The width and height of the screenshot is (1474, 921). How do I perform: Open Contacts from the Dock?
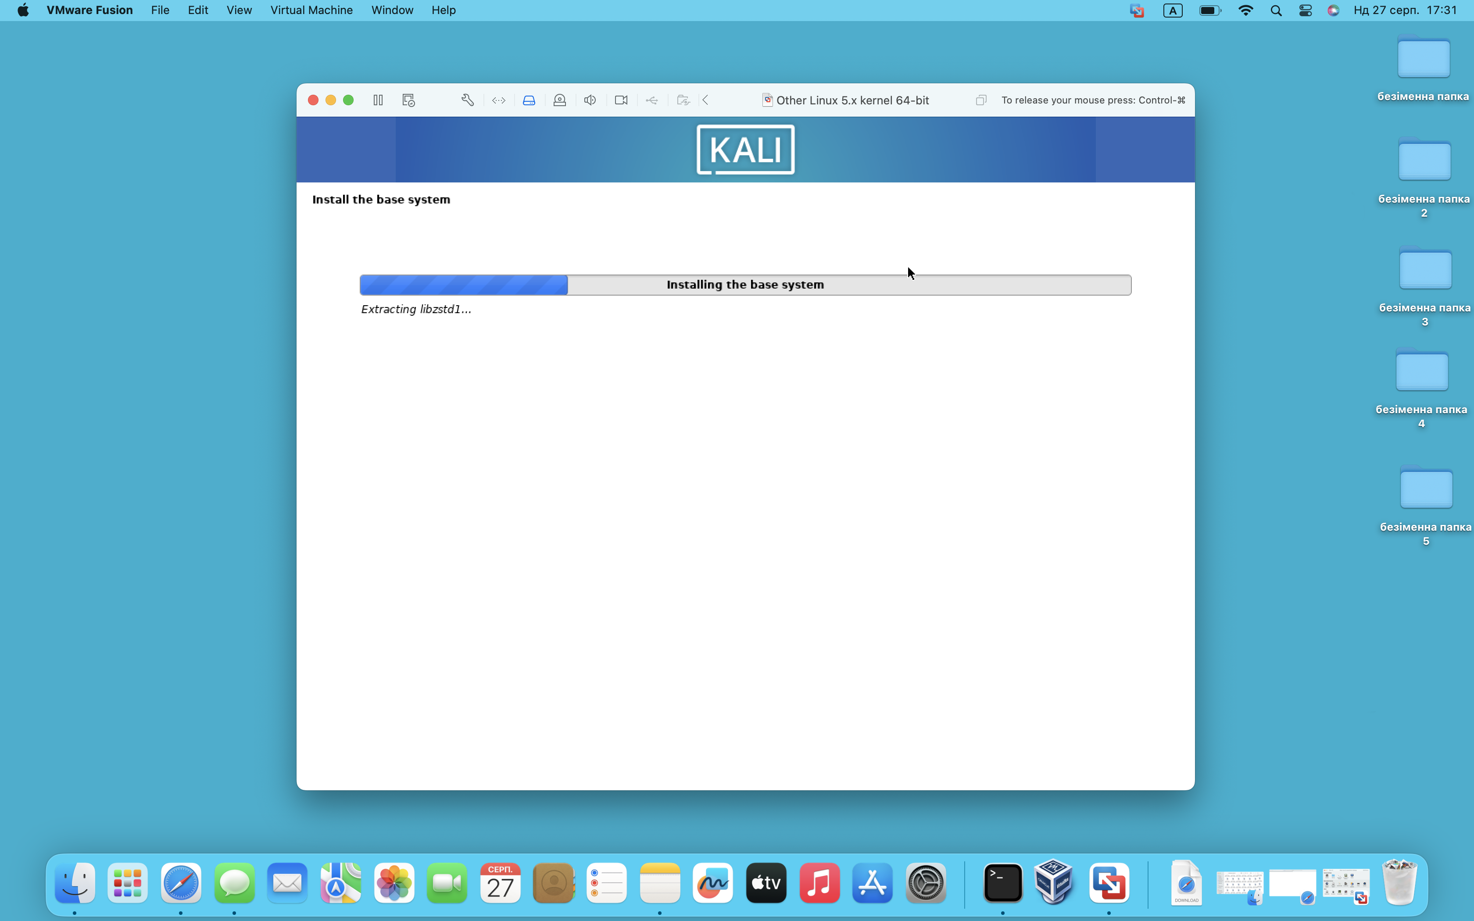coord(554,882)
